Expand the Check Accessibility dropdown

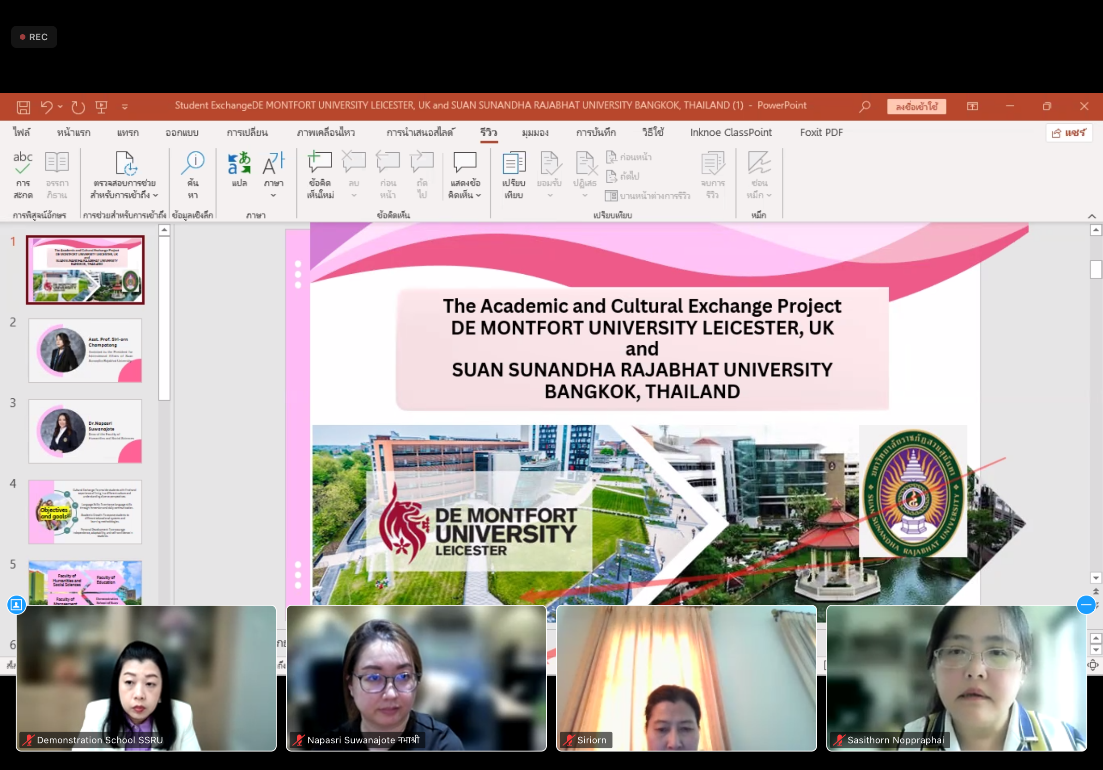pyautogui.click(x=155, y=195)
